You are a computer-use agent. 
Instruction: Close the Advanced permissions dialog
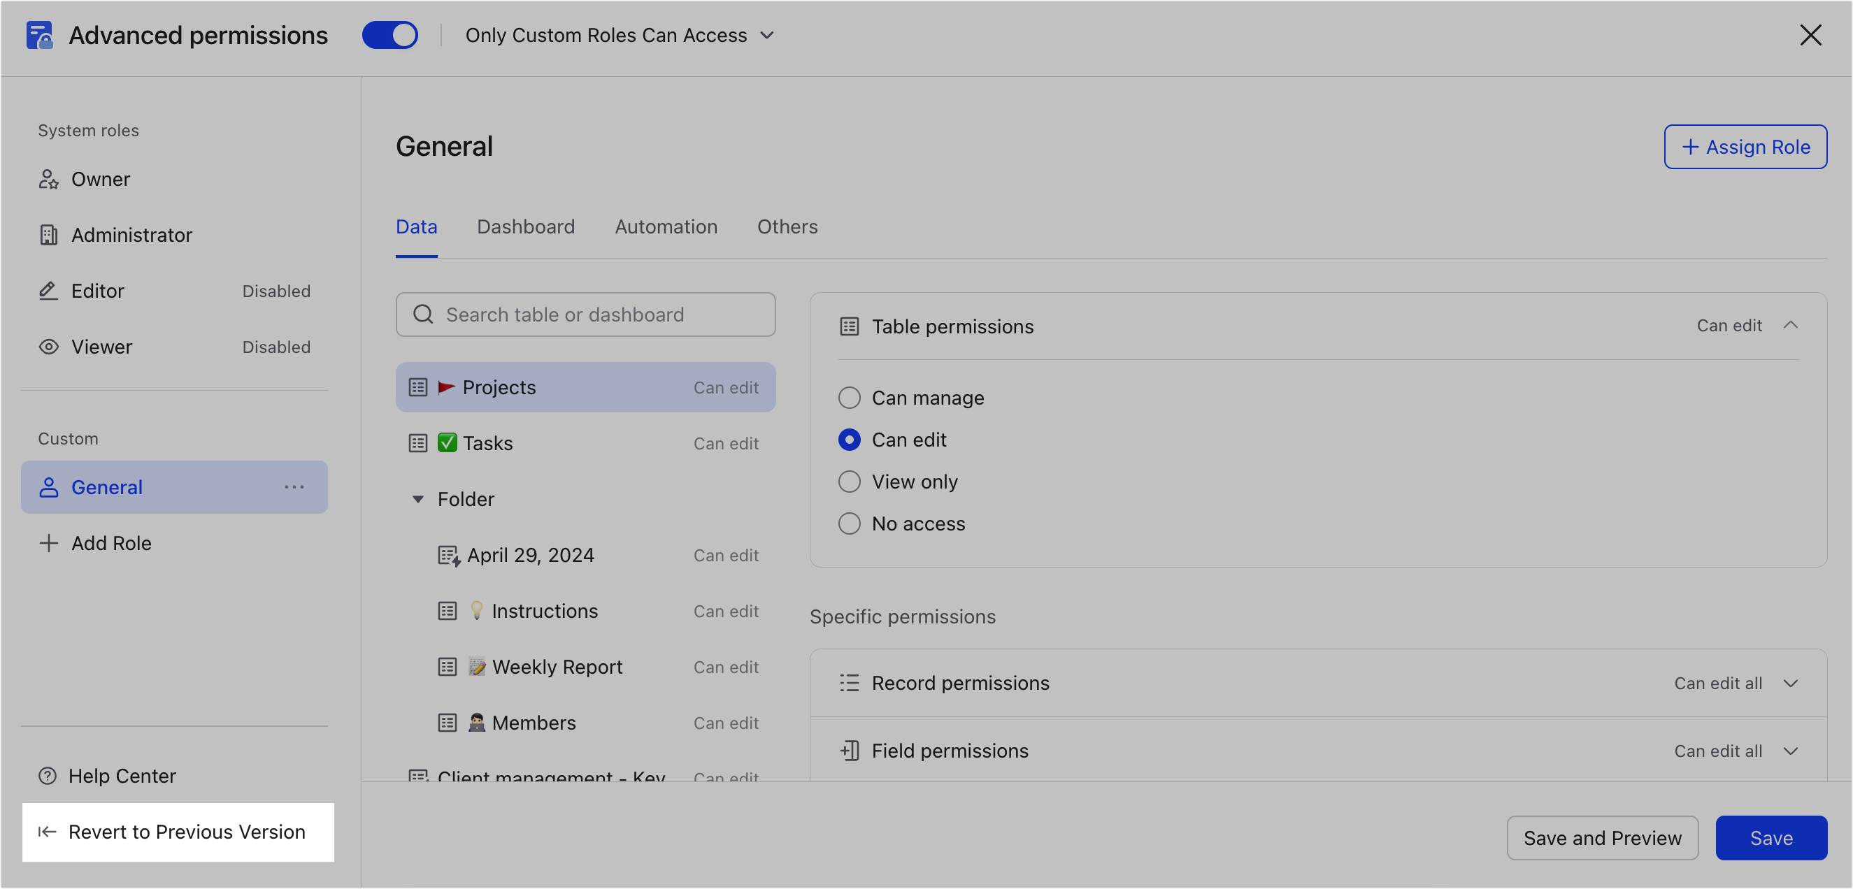(1810, 35)
